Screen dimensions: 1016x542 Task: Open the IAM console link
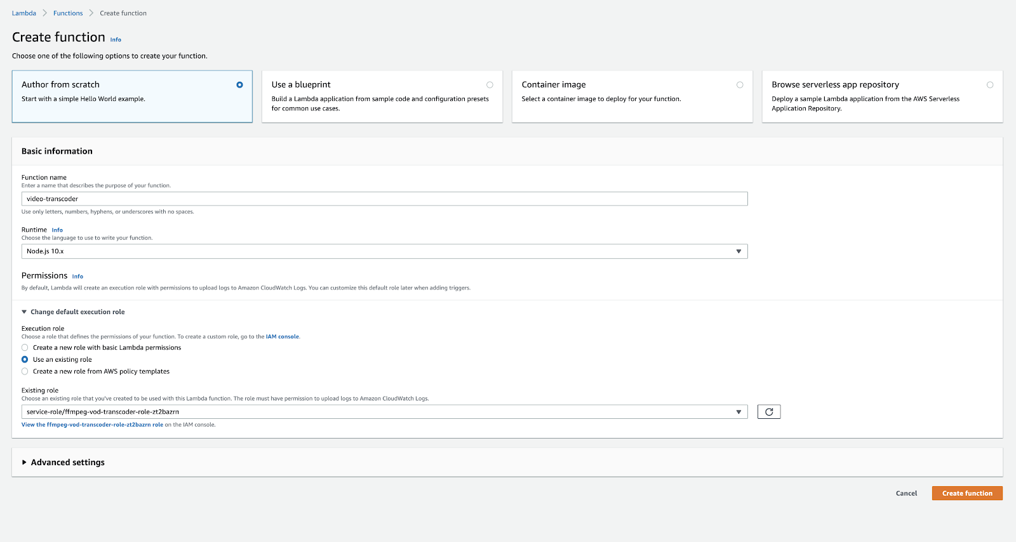(282, 337)
